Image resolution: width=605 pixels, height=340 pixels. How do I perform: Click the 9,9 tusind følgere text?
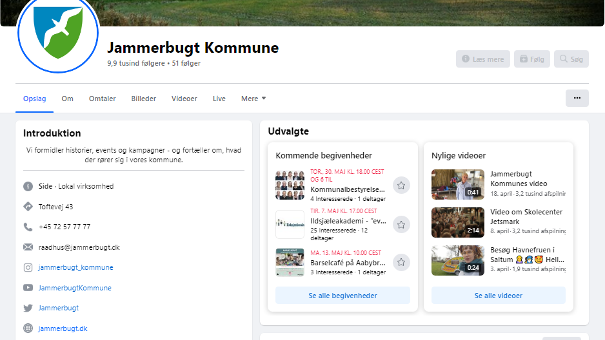(136, 63)
